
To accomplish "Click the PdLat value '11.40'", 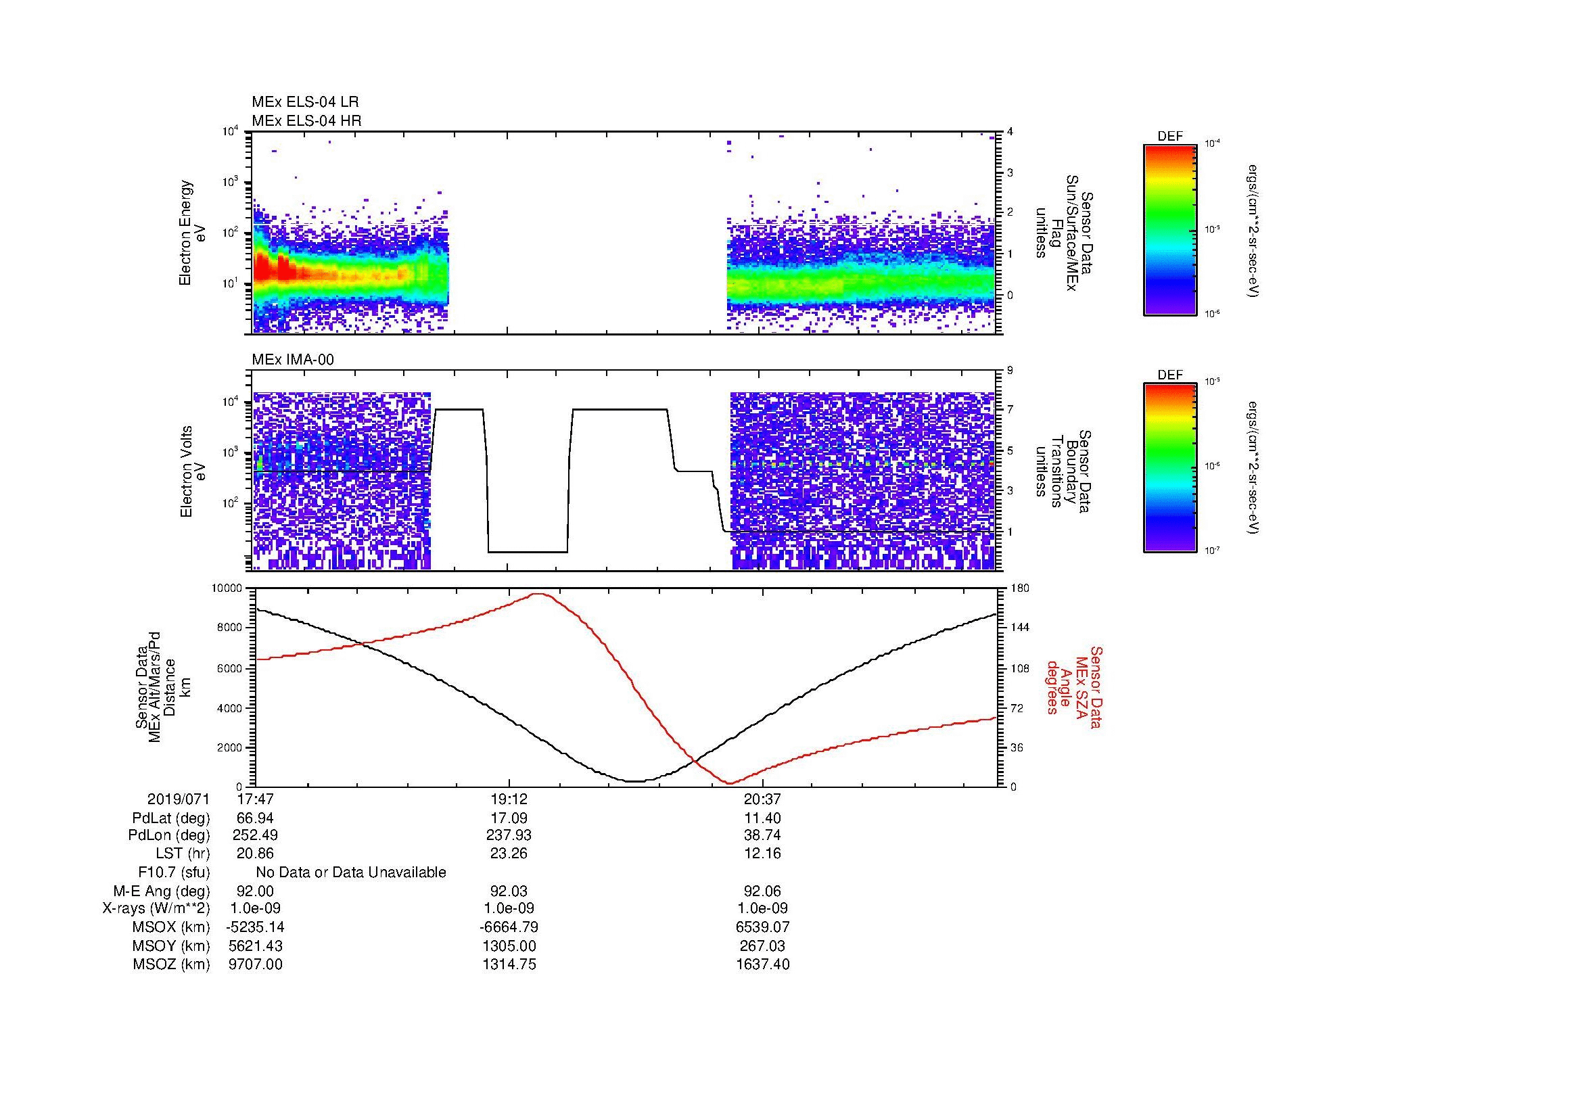I will [762, 818].
